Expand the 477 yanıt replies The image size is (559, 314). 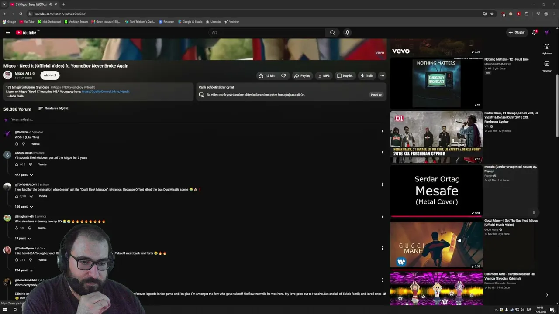24,175
